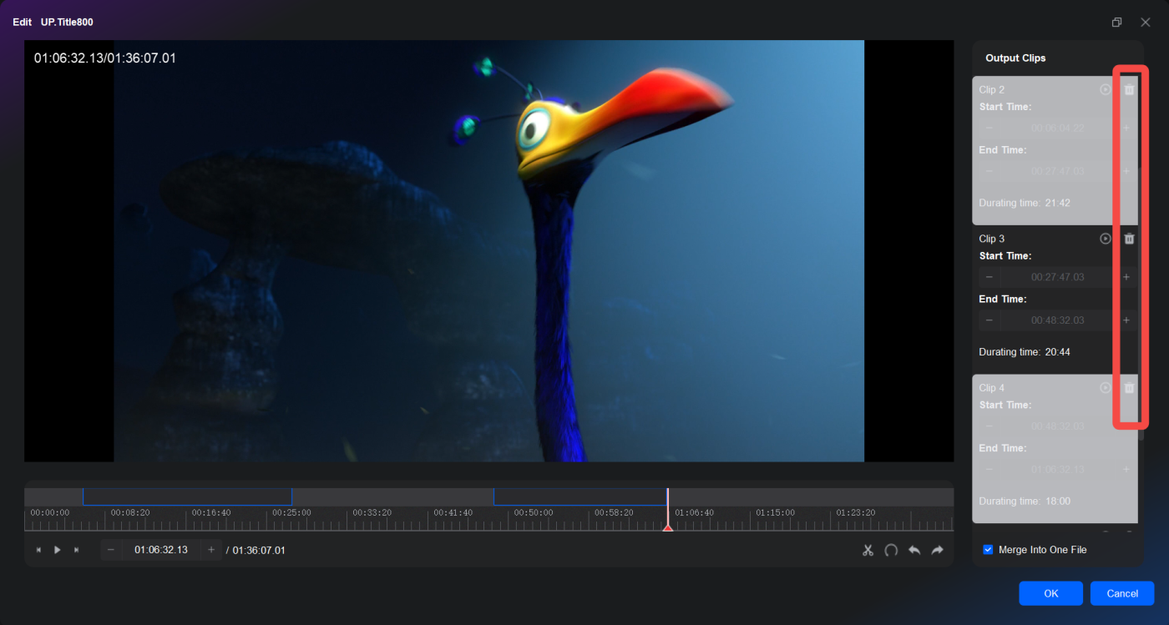
Task: Click the redo arrow icon
Action: tap(937, 550)
